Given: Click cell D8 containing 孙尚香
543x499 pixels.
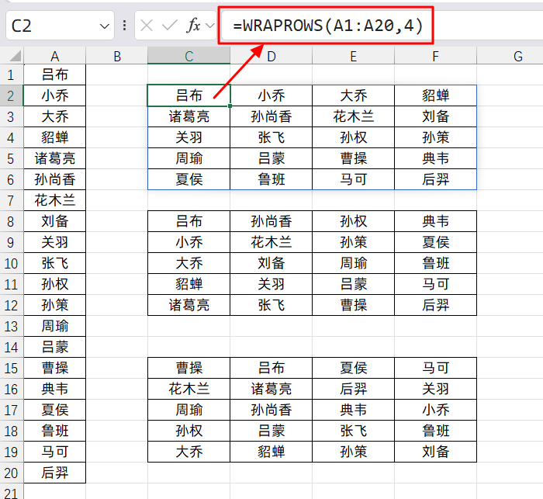Looking at the screenshot, I should click(x=271, y=221).
